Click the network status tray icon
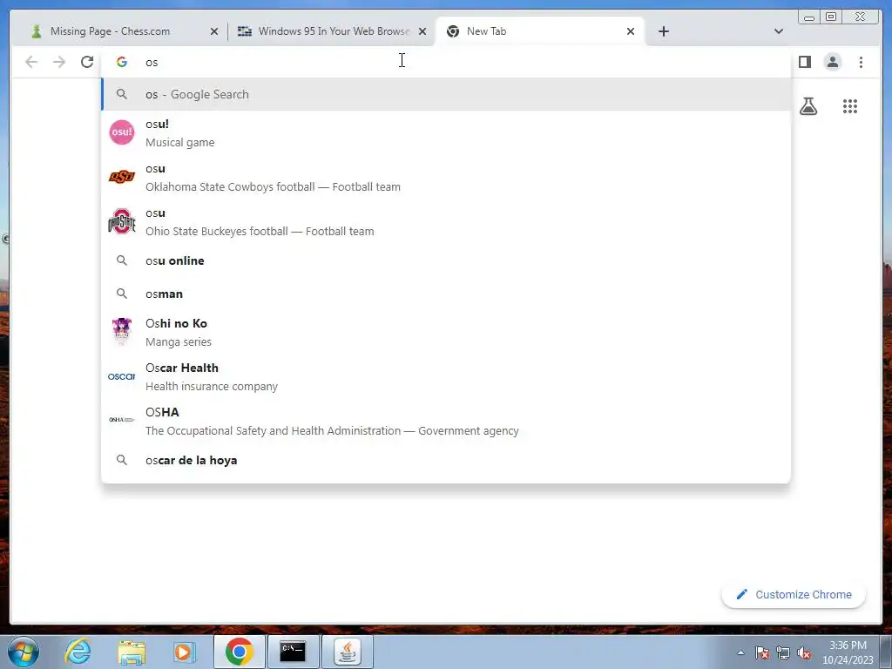Image resolution: width=892 pixels, height=669 pixels. [x=783, y=652]
